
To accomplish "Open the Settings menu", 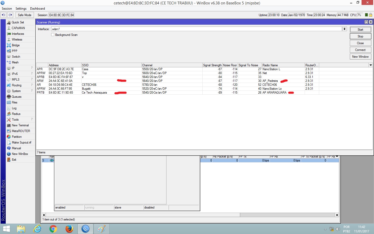I will [21, 9].
